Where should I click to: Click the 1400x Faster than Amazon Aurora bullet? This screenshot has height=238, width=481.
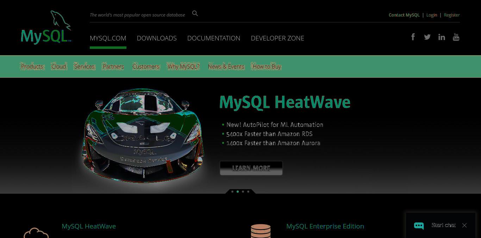pos(273,143)
